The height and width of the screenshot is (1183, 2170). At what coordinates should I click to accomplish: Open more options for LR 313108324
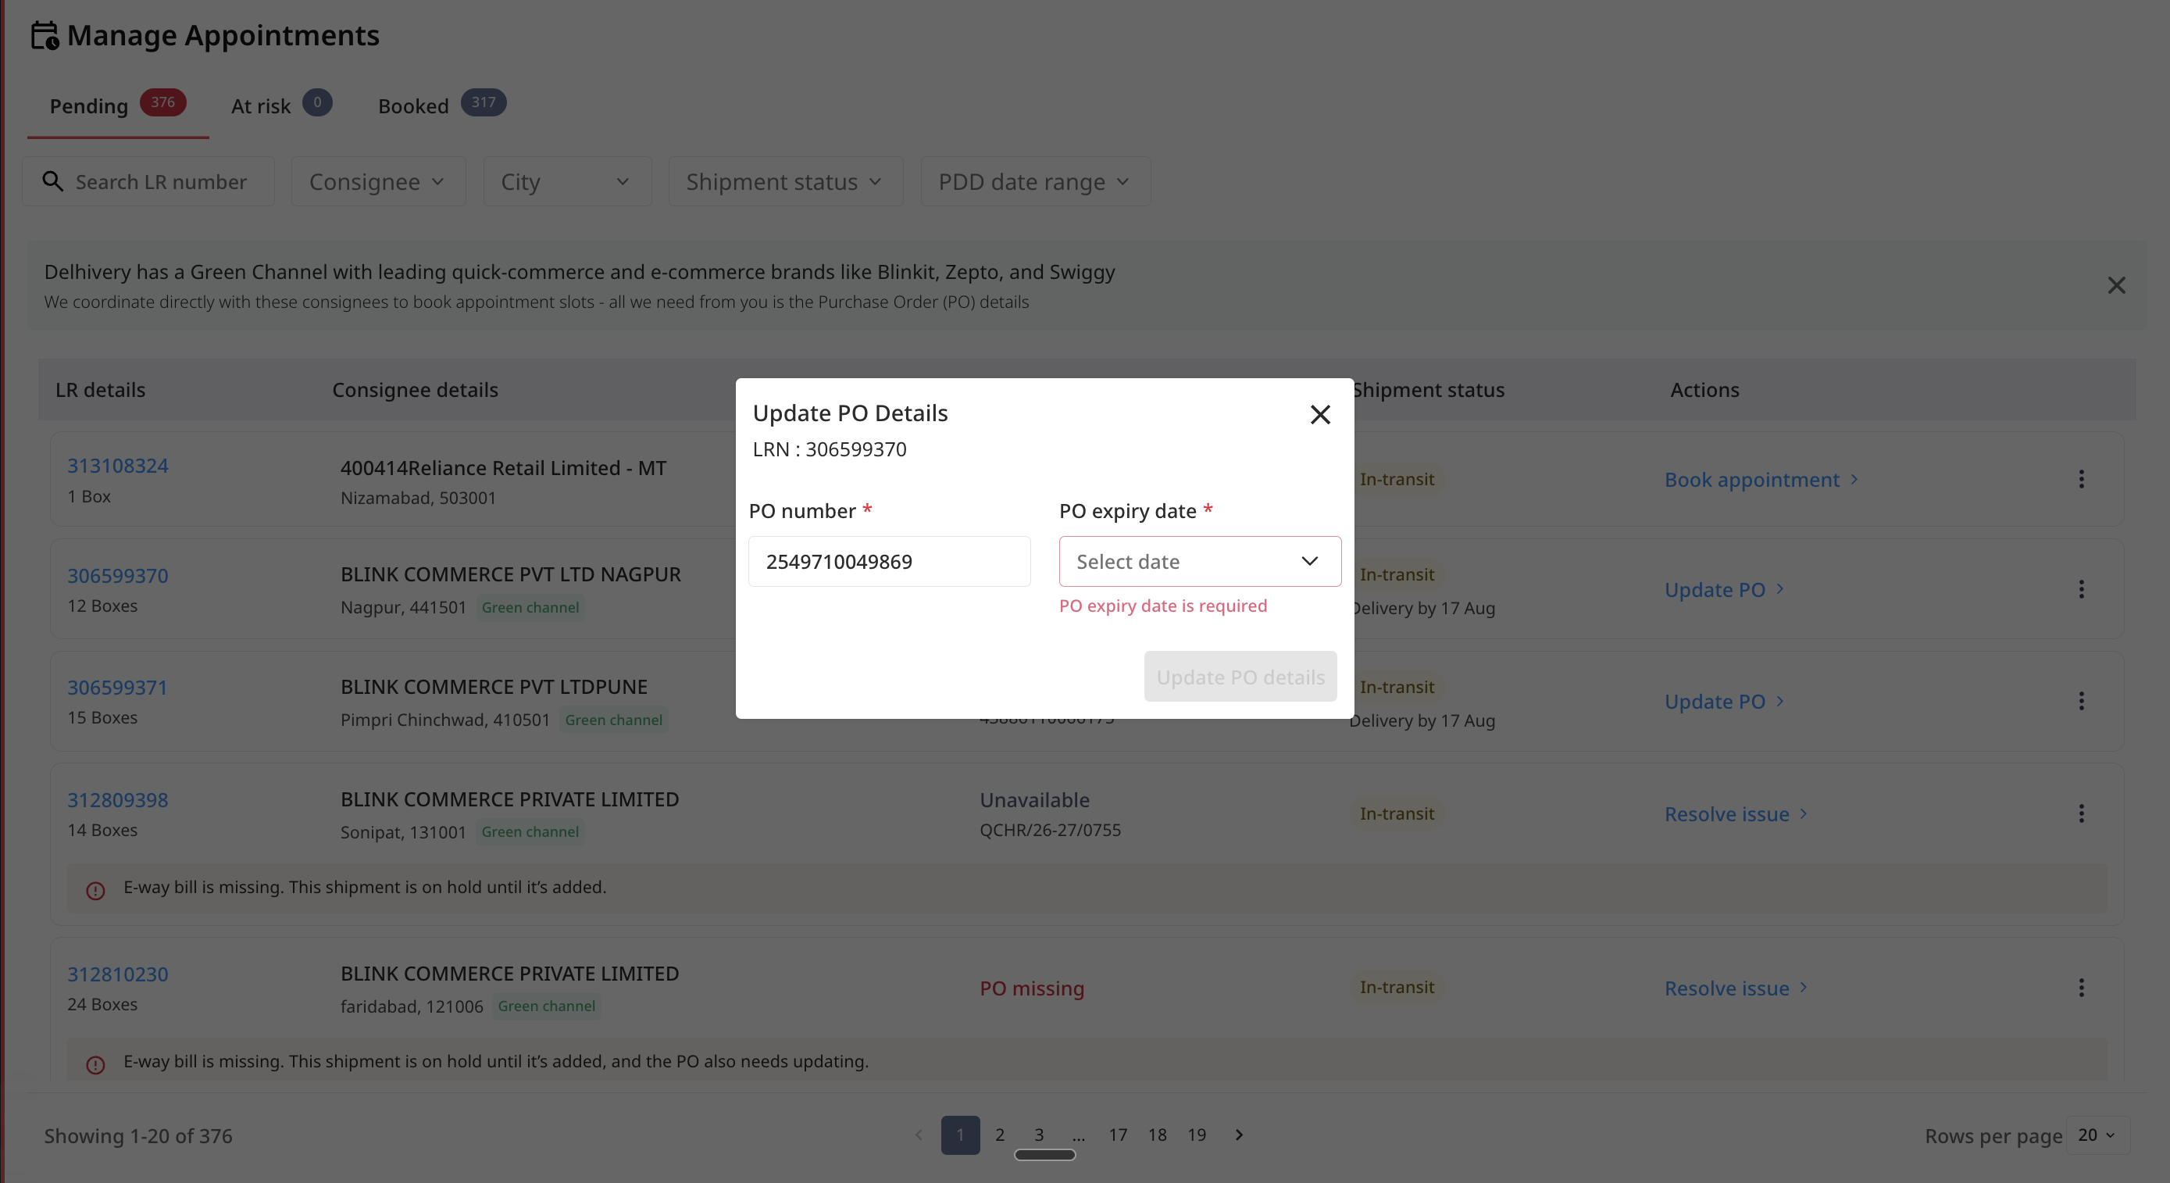click(x=2081, y=480)
